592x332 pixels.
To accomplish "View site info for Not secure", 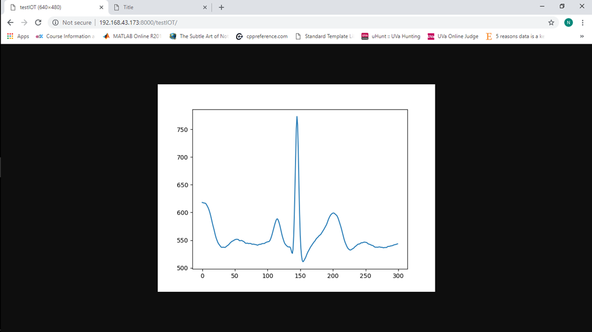I will click(72, 22).
